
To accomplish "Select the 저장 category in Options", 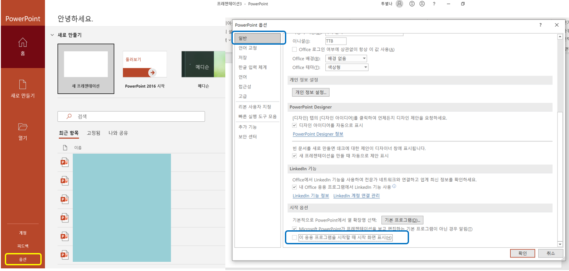I will (257, 57).
